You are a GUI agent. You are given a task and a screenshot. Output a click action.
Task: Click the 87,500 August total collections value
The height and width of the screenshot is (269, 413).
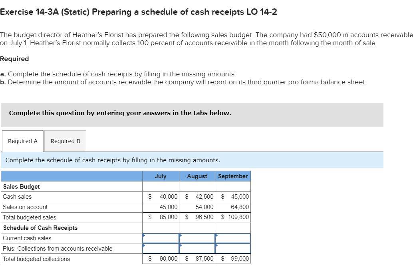[x=205, y=259]
